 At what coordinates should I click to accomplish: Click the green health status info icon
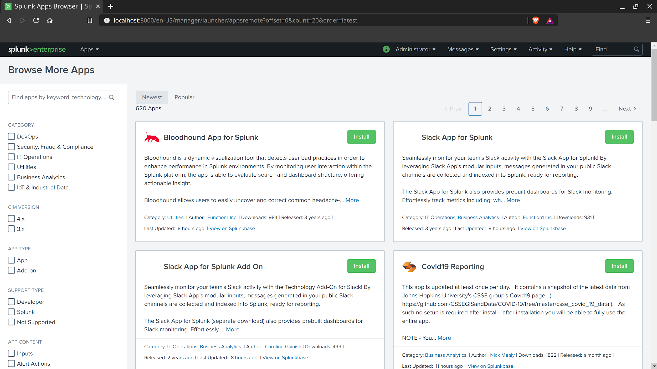[386, 49]
